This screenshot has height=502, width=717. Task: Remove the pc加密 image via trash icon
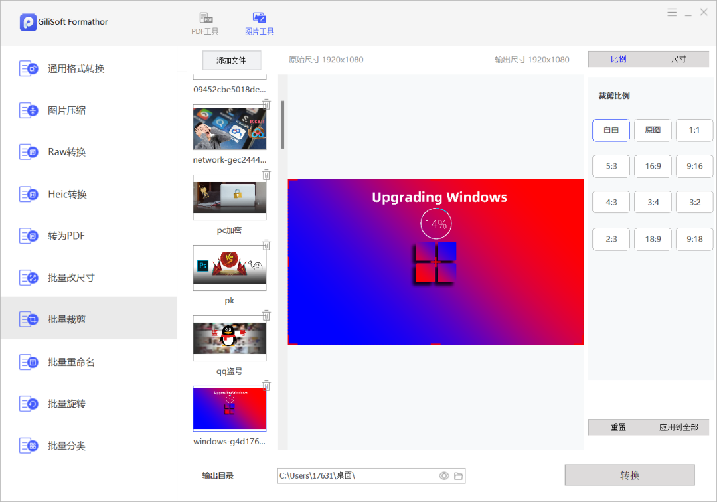267,175
